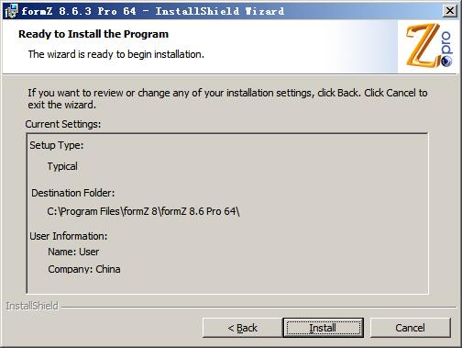This screenshot has height=348, width=462.
Task: Click the Company: China line
Action: pos(84,269)
